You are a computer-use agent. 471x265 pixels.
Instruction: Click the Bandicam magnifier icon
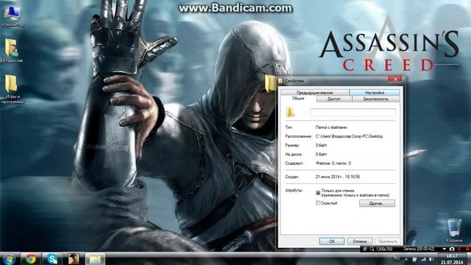click(x=372, y=249)
